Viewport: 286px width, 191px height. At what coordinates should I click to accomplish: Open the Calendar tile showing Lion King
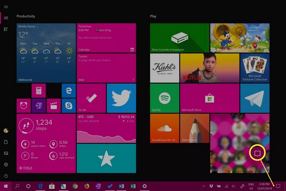click(x=106, y=38)
